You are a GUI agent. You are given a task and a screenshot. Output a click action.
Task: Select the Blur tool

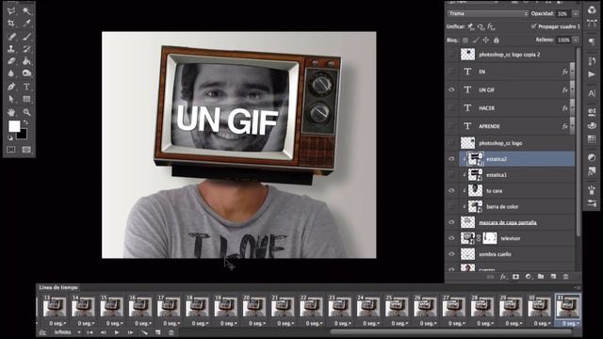(x=11, y=73)
